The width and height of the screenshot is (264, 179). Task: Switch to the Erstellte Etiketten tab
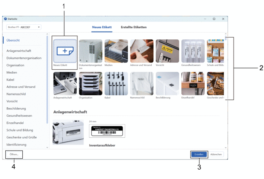[133, 27]
